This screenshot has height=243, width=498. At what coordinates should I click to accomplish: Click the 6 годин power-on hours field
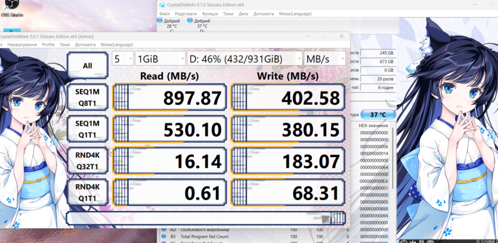(378, 87)
